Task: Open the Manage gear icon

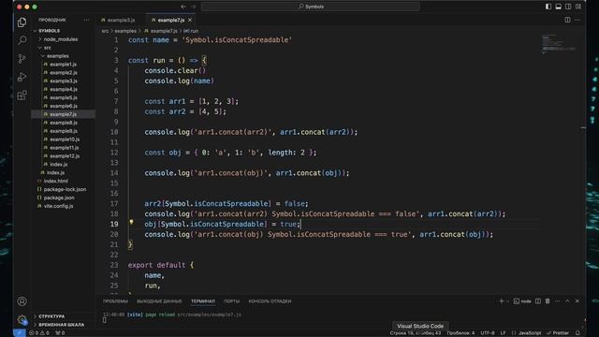Action: (22, 319)
